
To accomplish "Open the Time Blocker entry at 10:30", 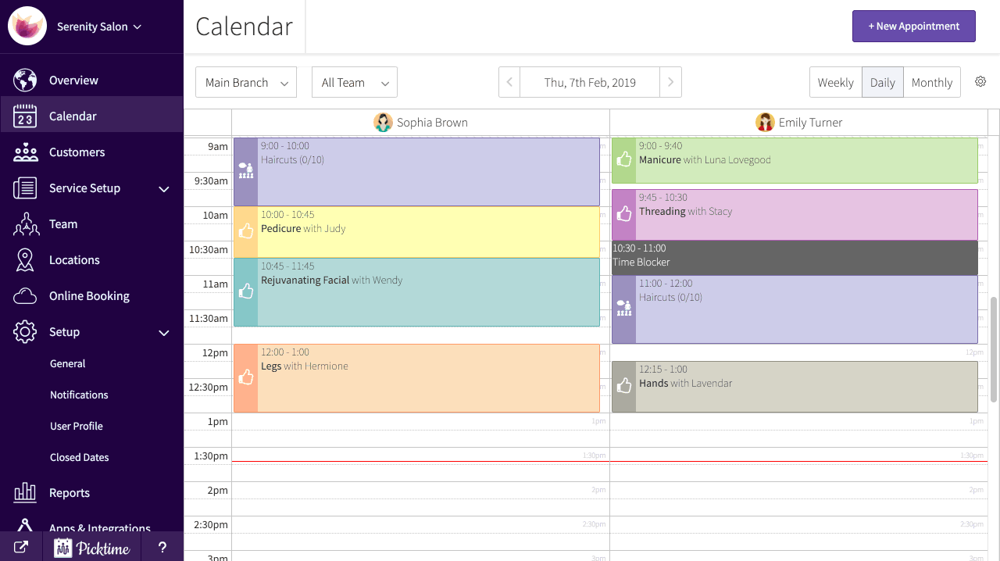I will click(794, 257).
